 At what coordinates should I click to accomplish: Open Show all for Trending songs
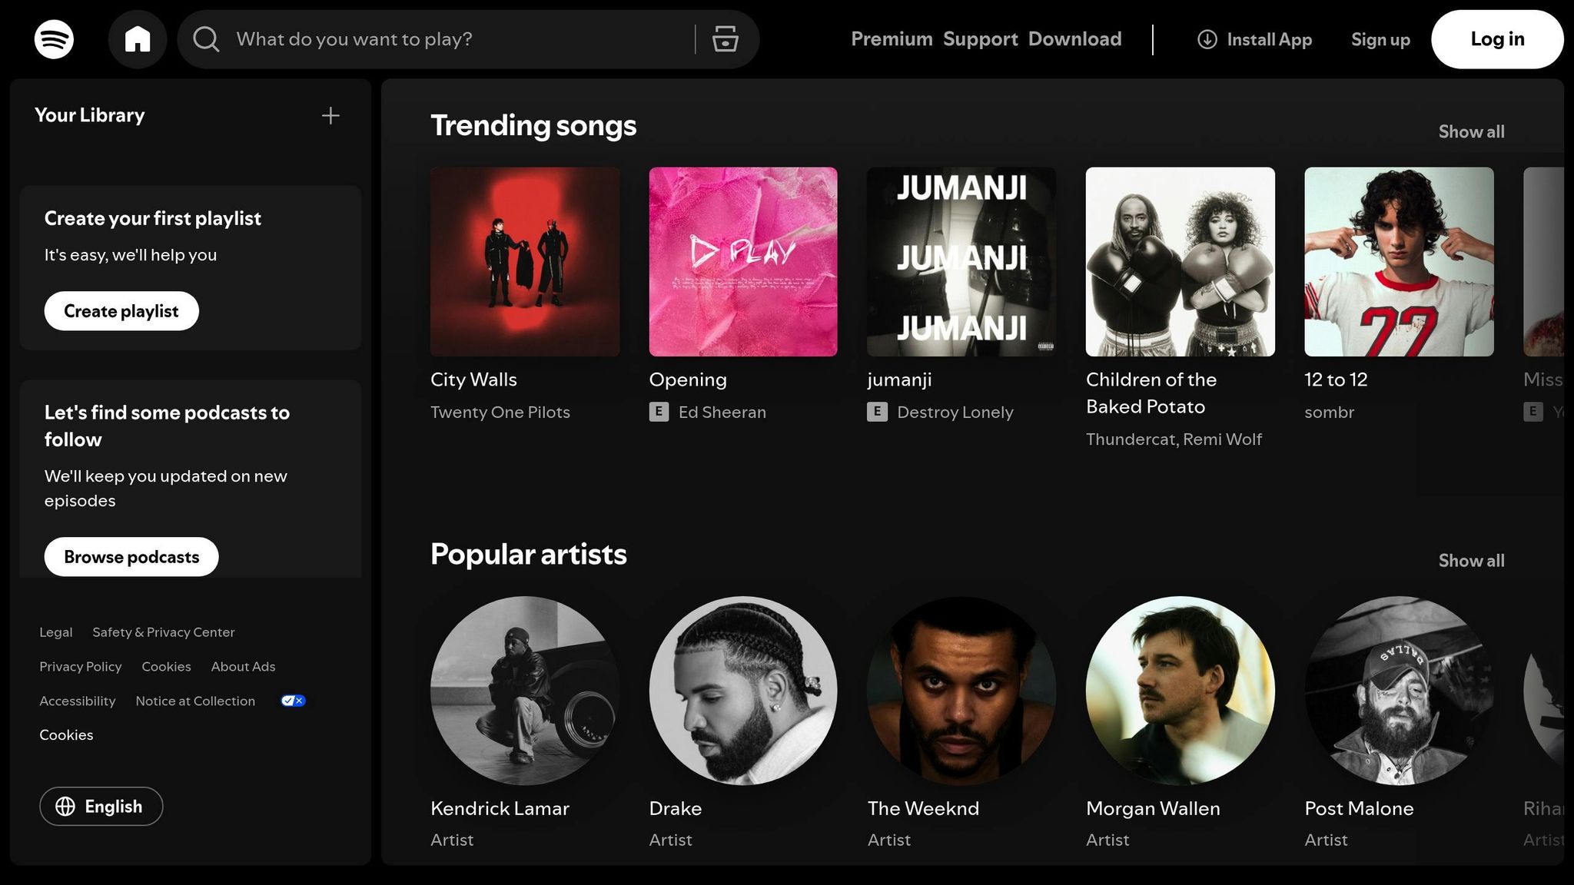click(x=1470, y=131)
